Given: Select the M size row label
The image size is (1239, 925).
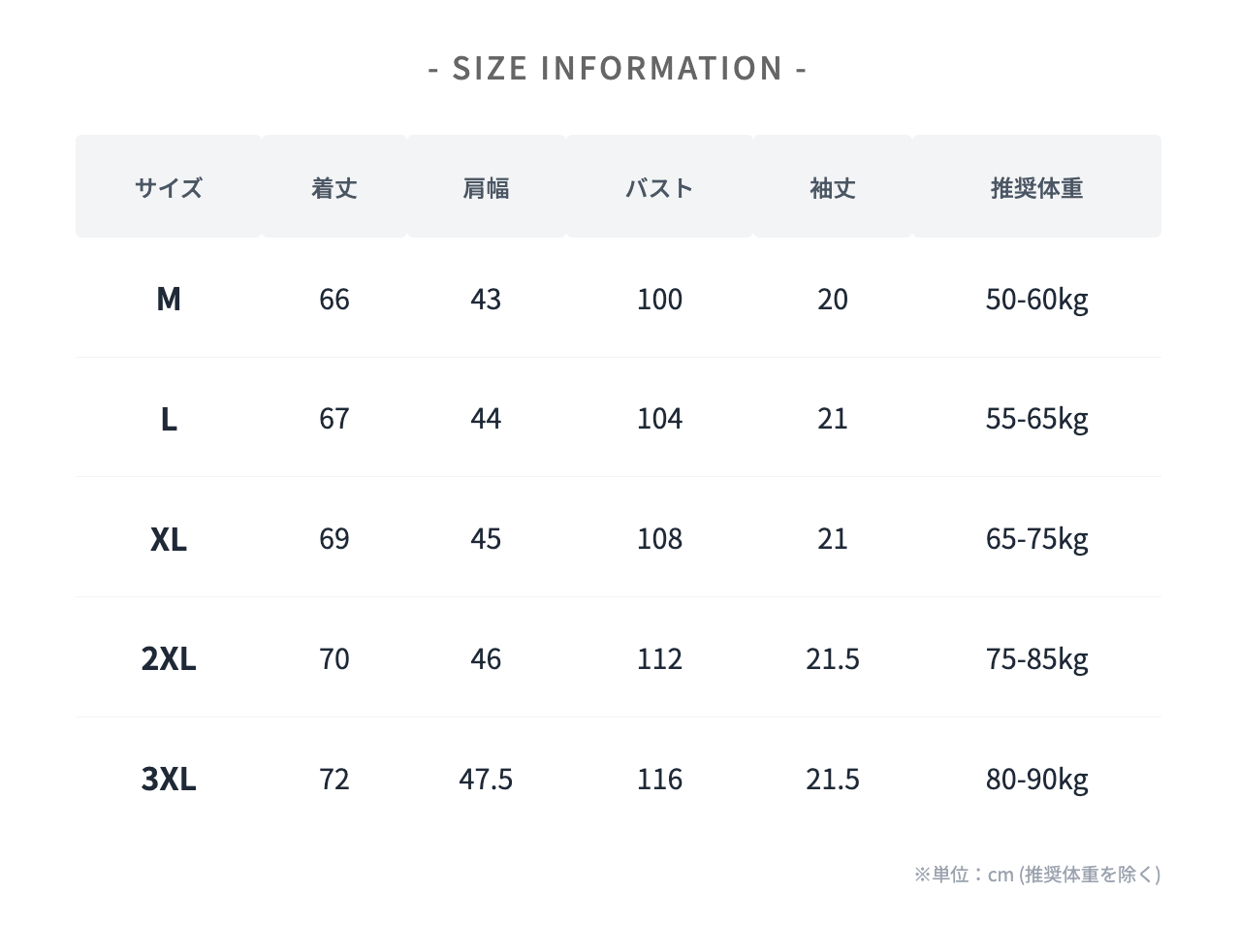Looking at the screenshot, I should [169, 299].
